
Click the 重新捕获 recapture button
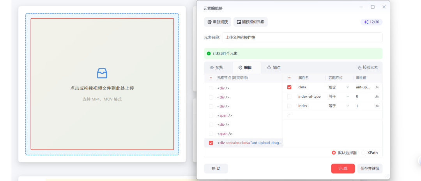click(218, 22)
